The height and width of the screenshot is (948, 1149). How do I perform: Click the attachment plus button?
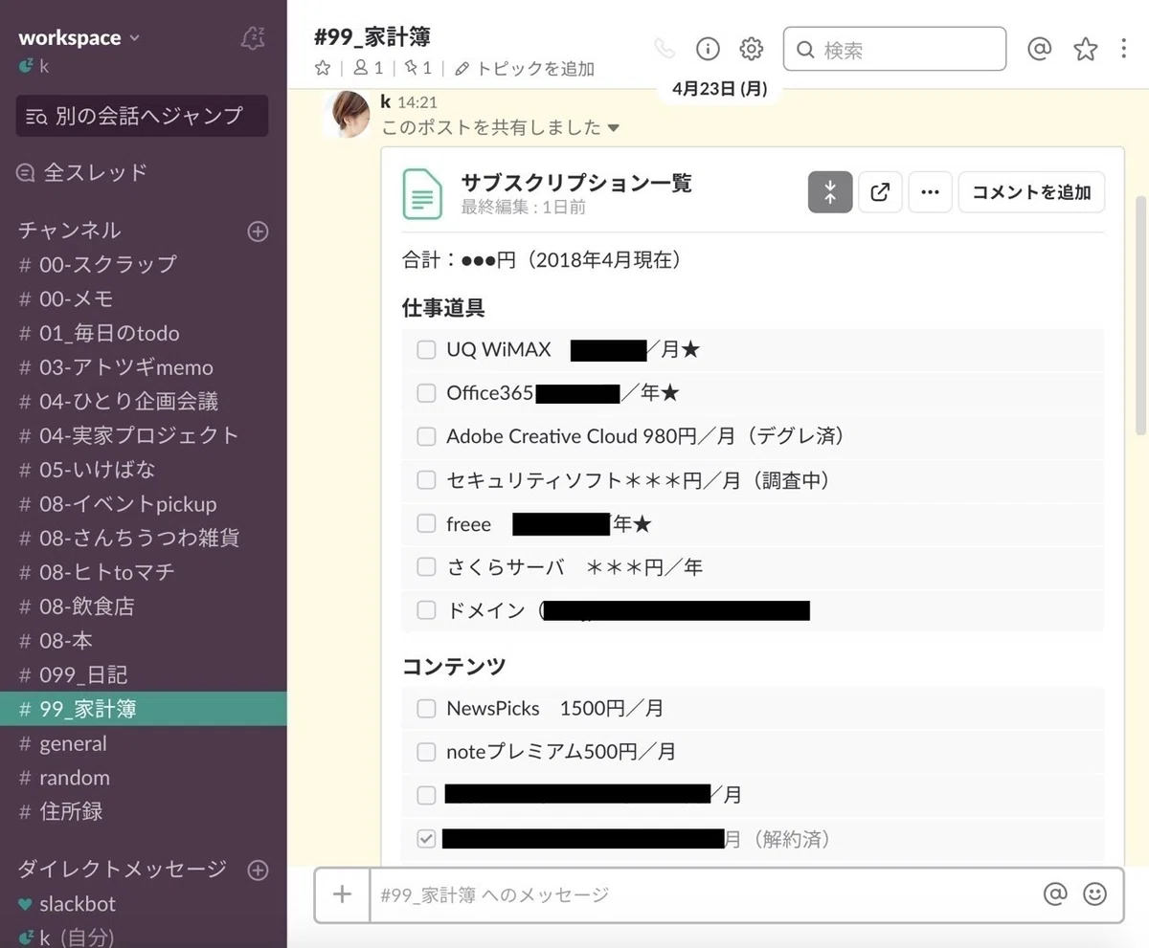(x=342, y=894)
